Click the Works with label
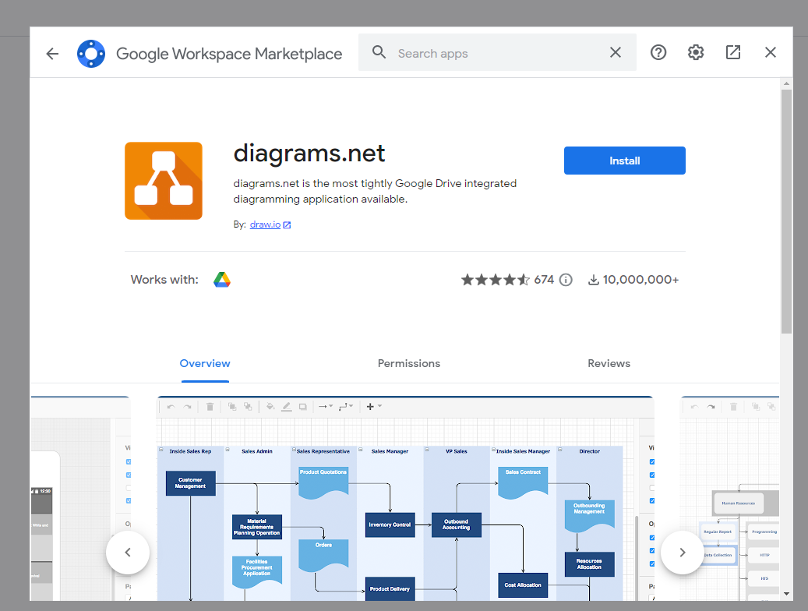This screenshot has width=808, height=611. tap(164, 280)
